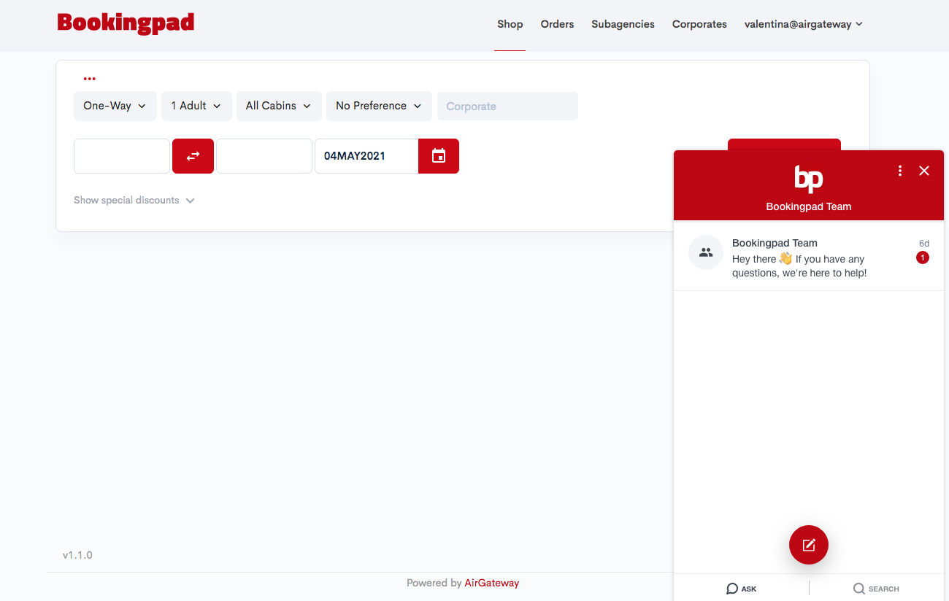Click the origin airport input field
Image resolution: width=949 pixels, height=601 pixels.
(122, 156)
